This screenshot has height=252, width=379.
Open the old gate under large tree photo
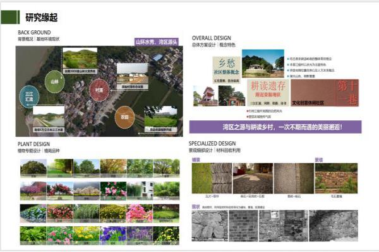point(232,96)
